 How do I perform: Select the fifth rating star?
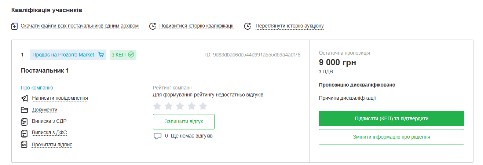(x=203, y=106)
